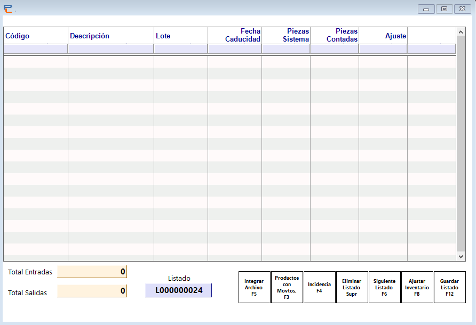The height and width of the screenshot is (325, 476).
Task: Sort by the Código column header
Action: (36, 36)
